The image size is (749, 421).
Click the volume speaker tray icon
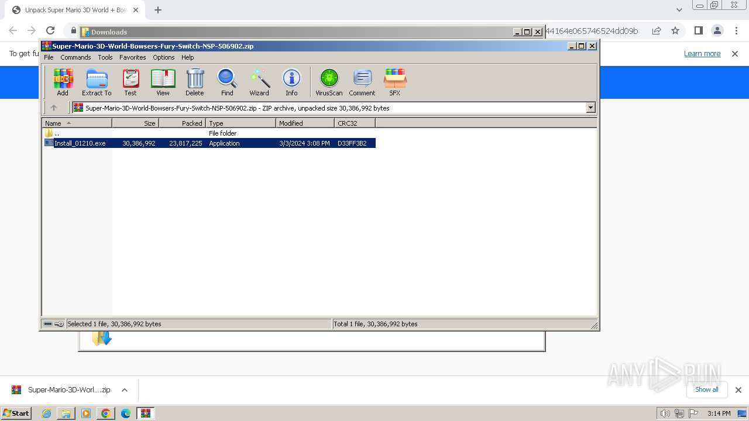(665, 413)
